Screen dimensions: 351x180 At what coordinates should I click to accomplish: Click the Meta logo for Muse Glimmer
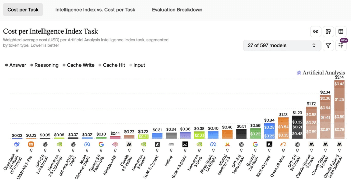click(87, 144)
